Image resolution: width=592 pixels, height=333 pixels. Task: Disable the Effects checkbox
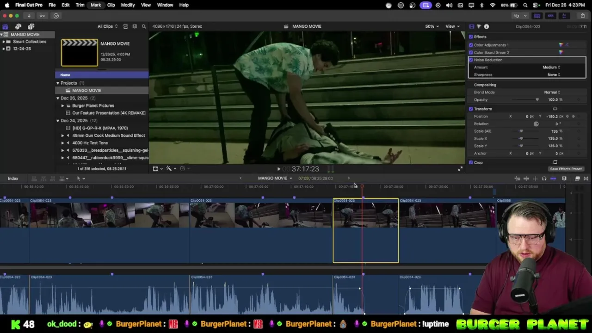pyautogui.click(x=471, y=37)
